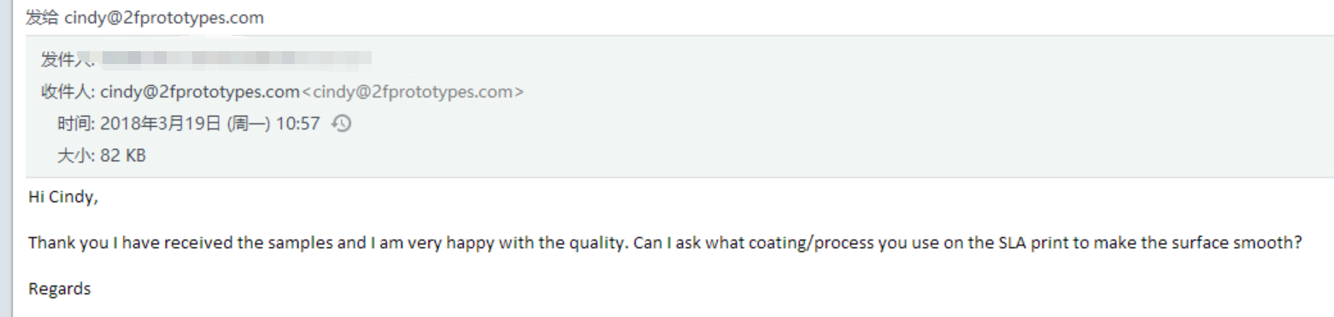Click the words very happy with the quality

click(537, 242)
